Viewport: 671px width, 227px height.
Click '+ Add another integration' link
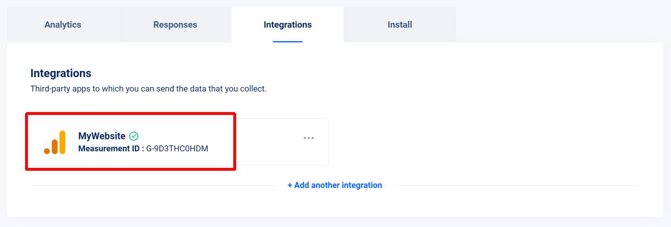pyautogui.click(x=335, y=185)
